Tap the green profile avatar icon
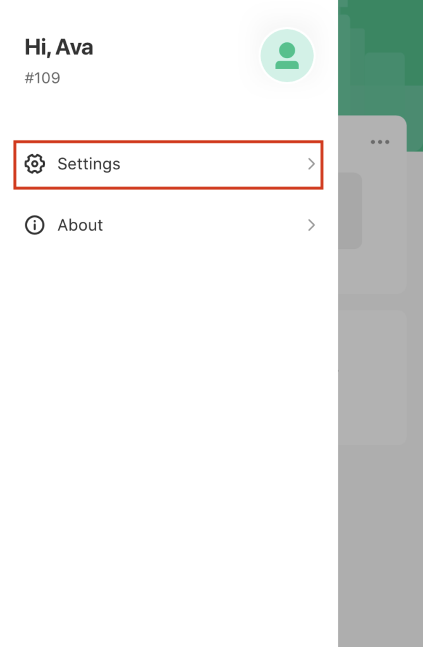Screen dimensions: 423x647 click(286, 56)
